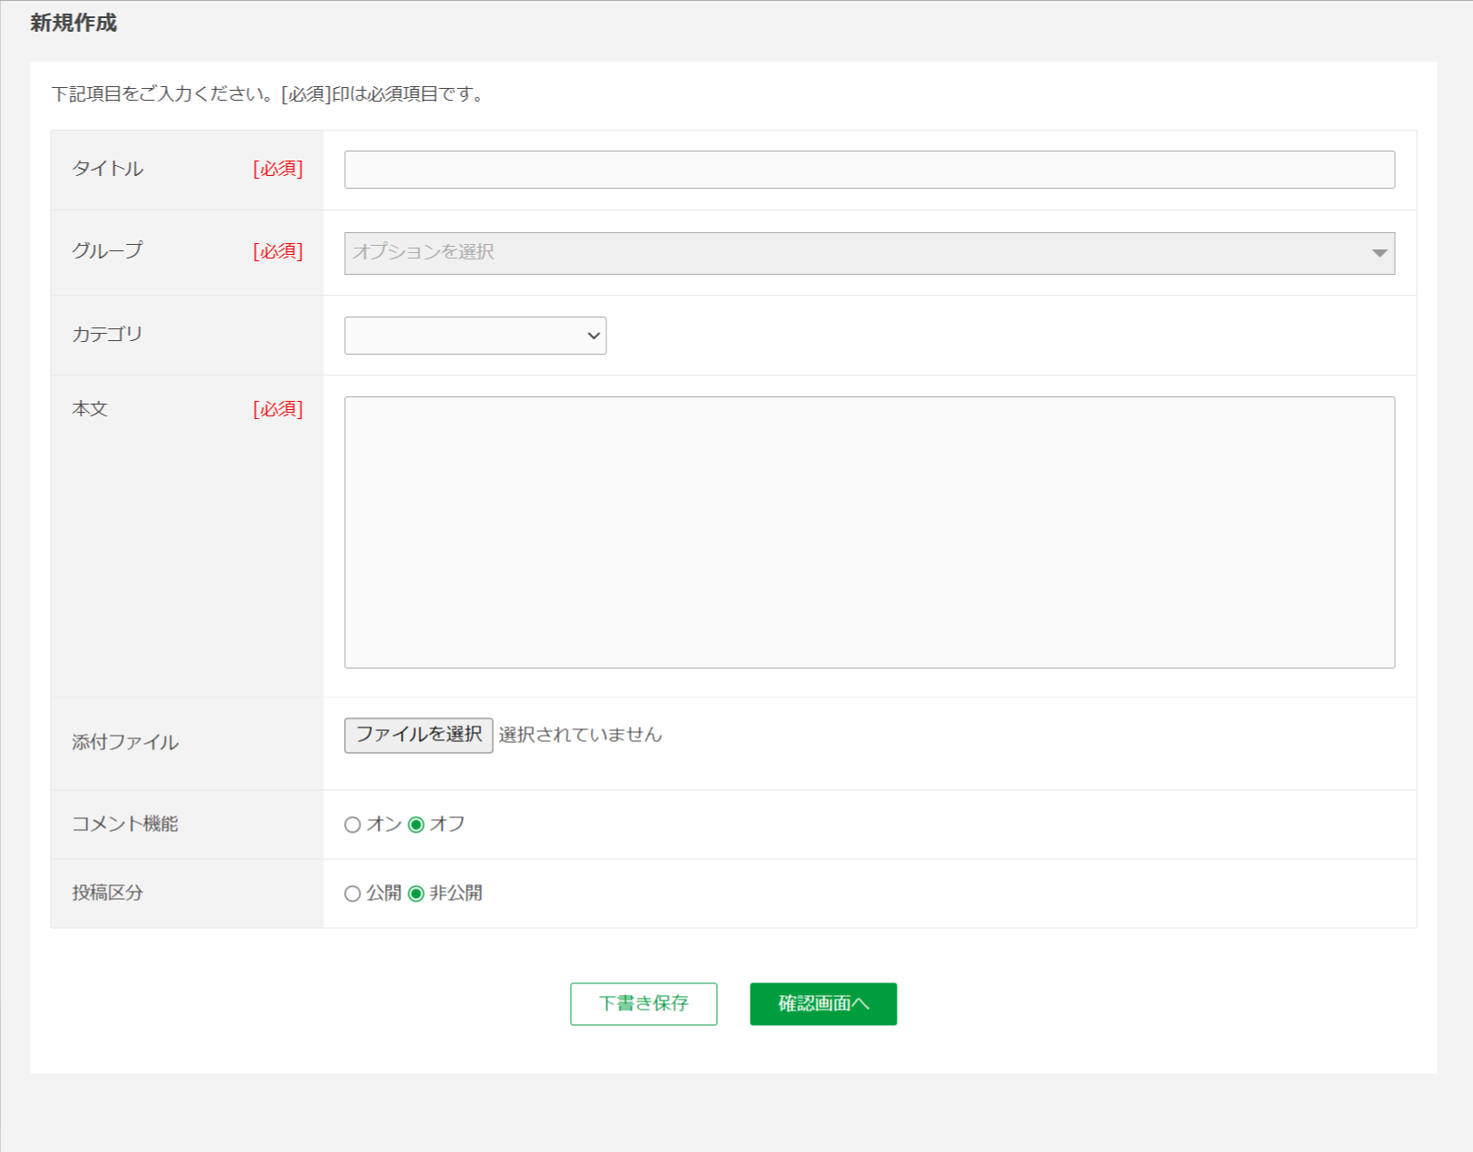The width and height of the screenshot is (1473, 1152).
Task: Click the 確認画面へ button
Action: point(823,1004)
